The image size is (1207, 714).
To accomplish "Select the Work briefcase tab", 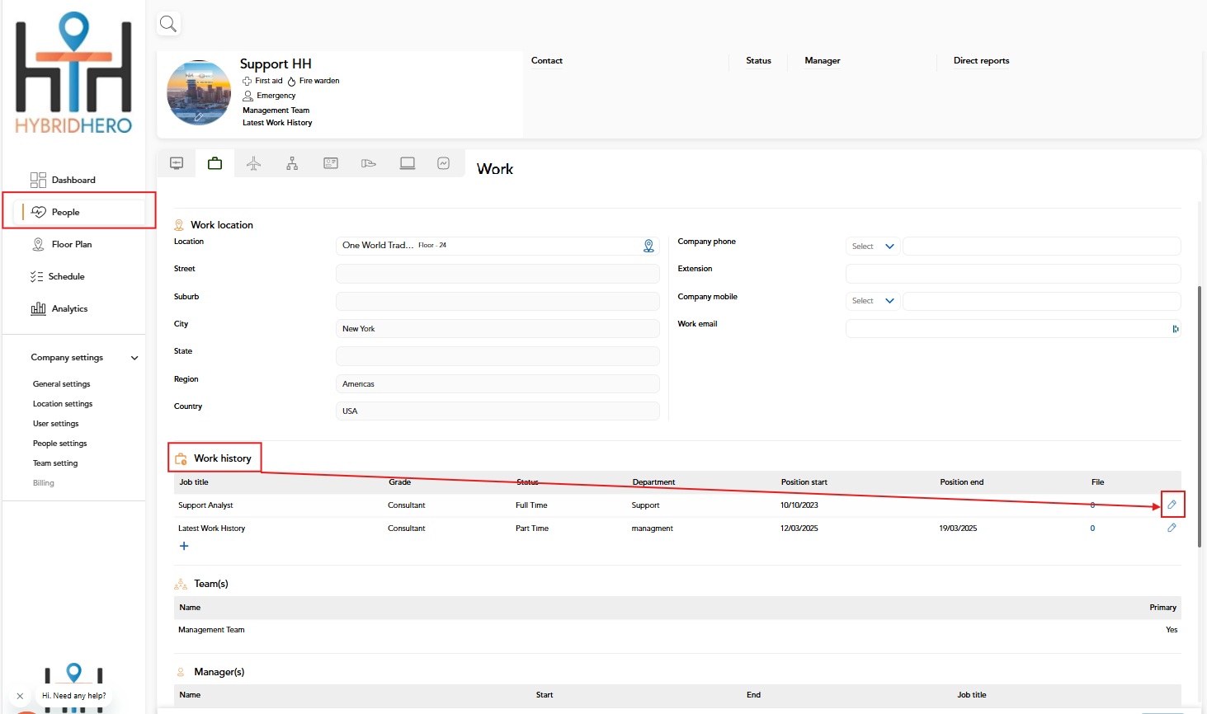I will pos(215,163).
